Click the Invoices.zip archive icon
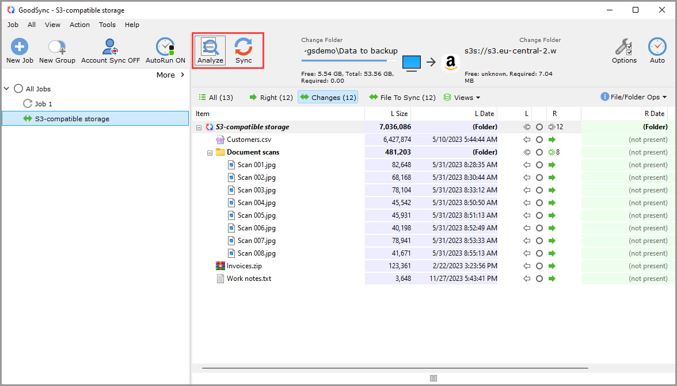The width and height of the screenshot is (677, 386). click(220, 266)
